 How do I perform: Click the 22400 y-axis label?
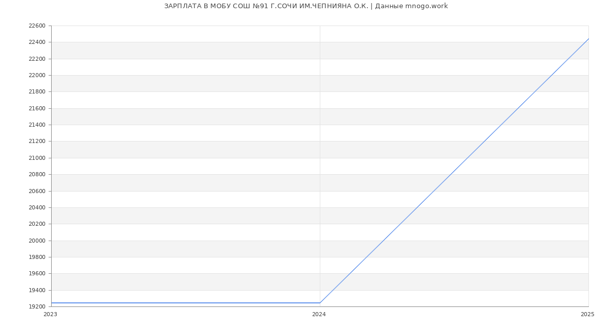tap(37, 42)
